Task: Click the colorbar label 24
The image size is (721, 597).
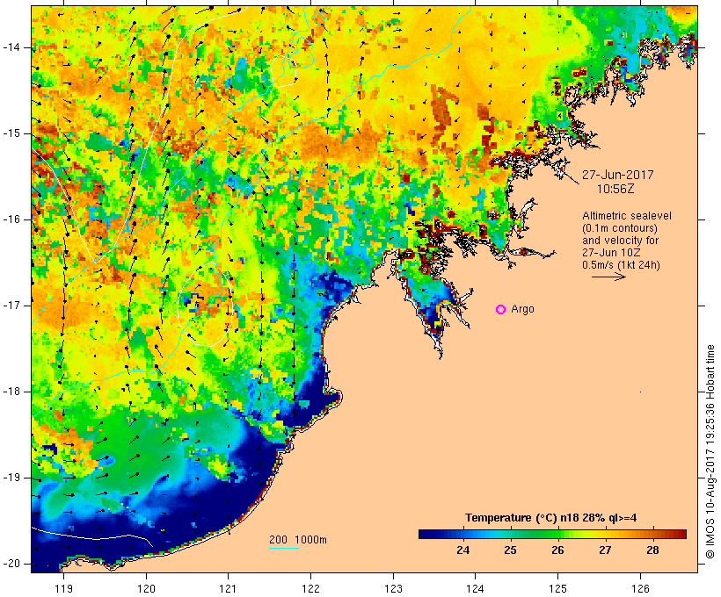Action: [x=463, y=550]
